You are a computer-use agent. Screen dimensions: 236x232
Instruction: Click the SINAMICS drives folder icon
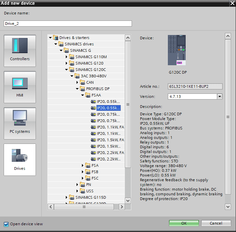click(61, 44)
